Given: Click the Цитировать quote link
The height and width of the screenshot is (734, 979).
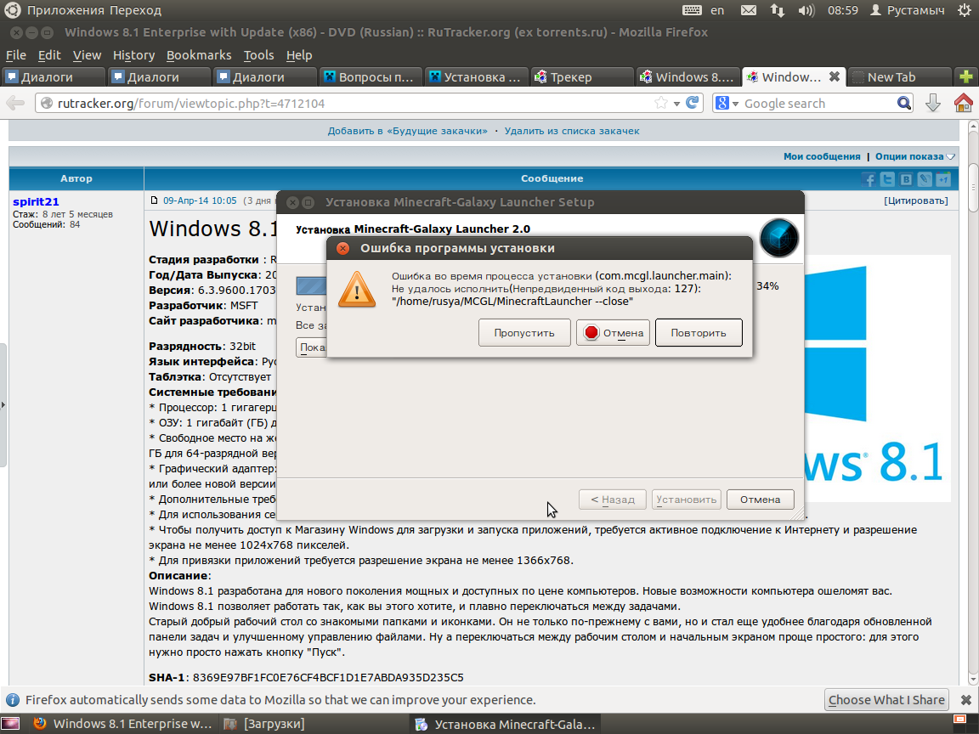Looking at the screenshot, I should pyautogui.click(x=916, y=200).
